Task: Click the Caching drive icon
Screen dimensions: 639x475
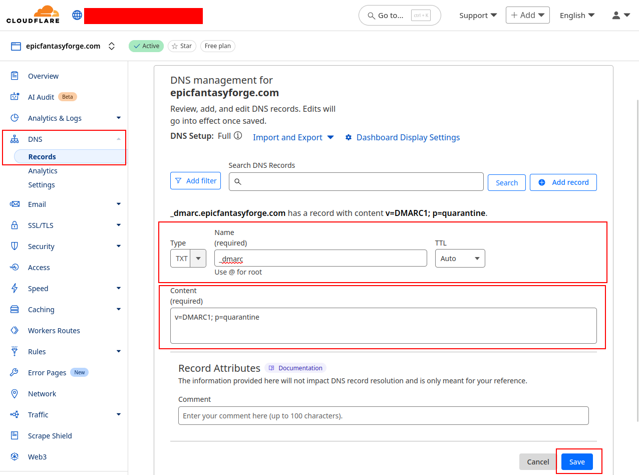Action: (15, 309)
